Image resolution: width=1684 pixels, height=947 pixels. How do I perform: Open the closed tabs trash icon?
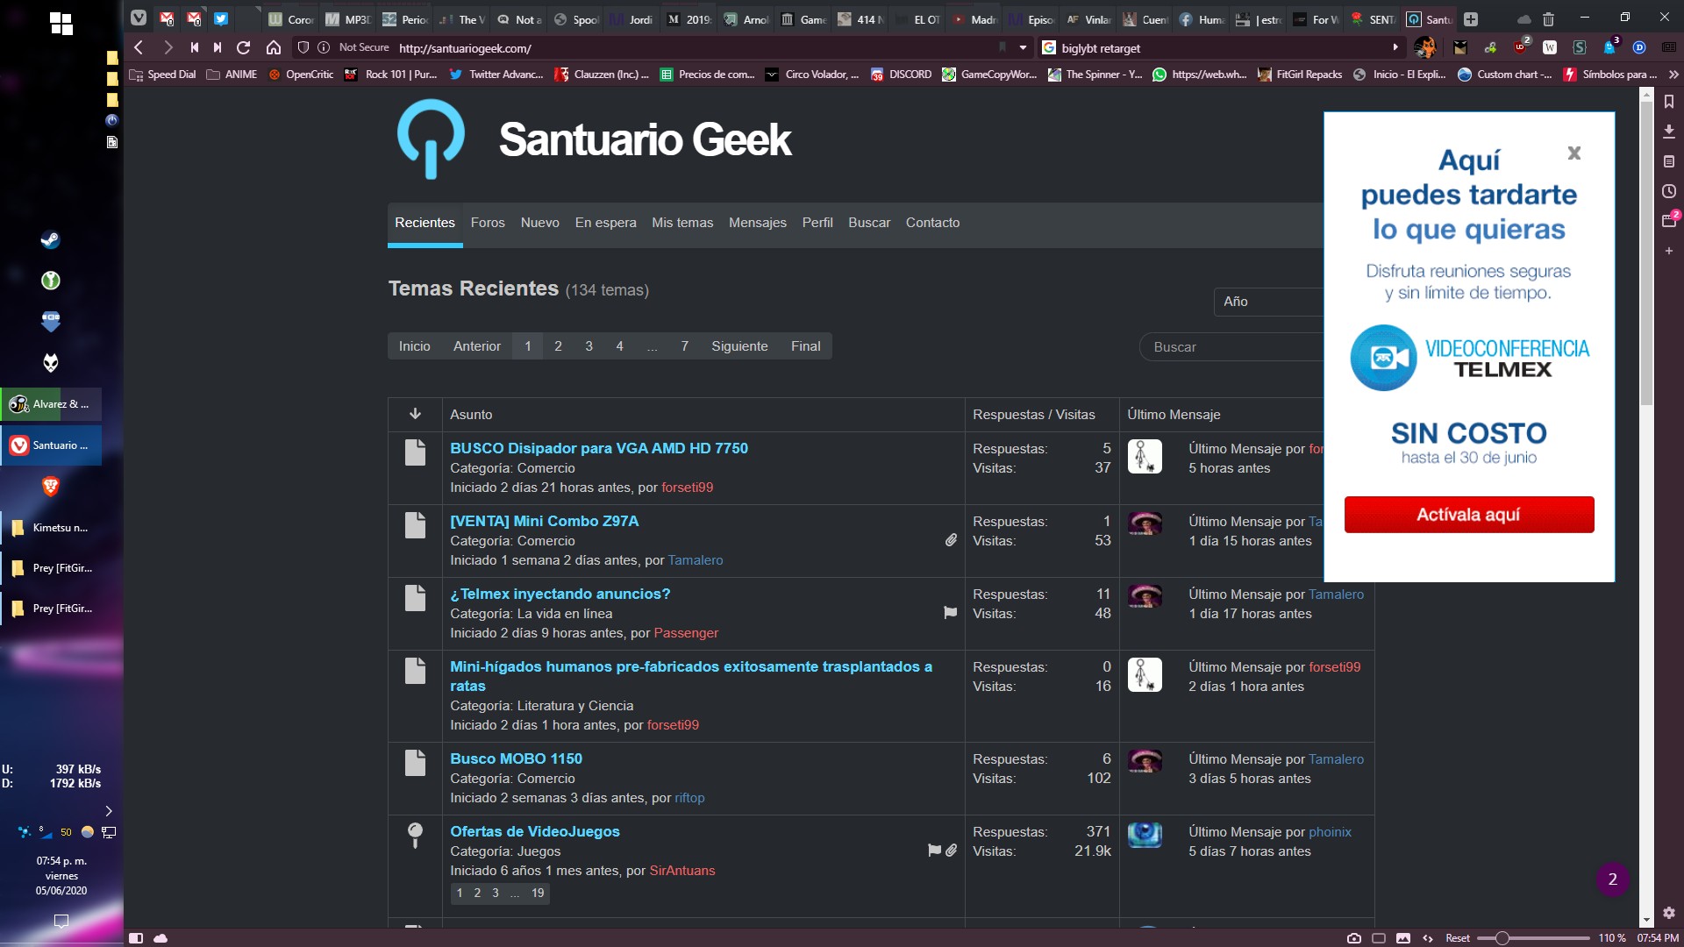1549,18
